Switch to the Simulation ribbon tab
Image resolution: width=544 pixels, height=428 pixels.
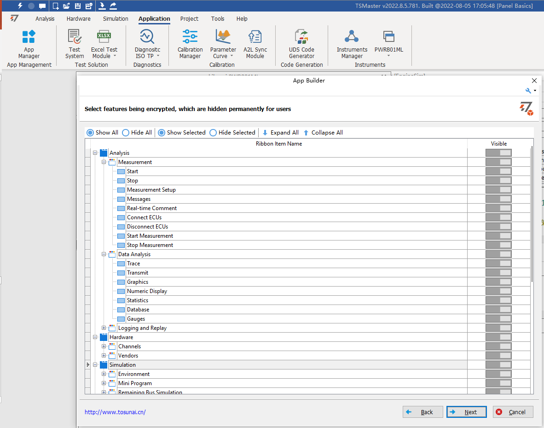[116, 19]
